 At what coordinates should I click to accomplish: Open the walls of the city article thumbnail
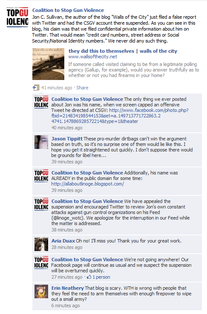[x=48, y=64]
